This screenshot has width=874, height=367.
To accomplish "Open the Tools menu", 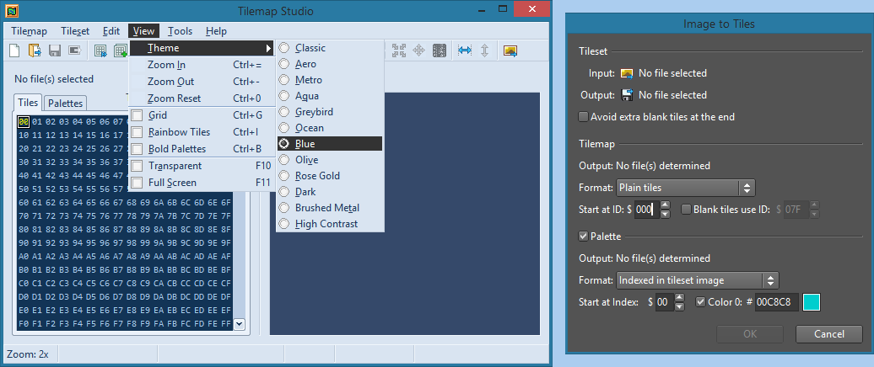I will pos(180,31).
